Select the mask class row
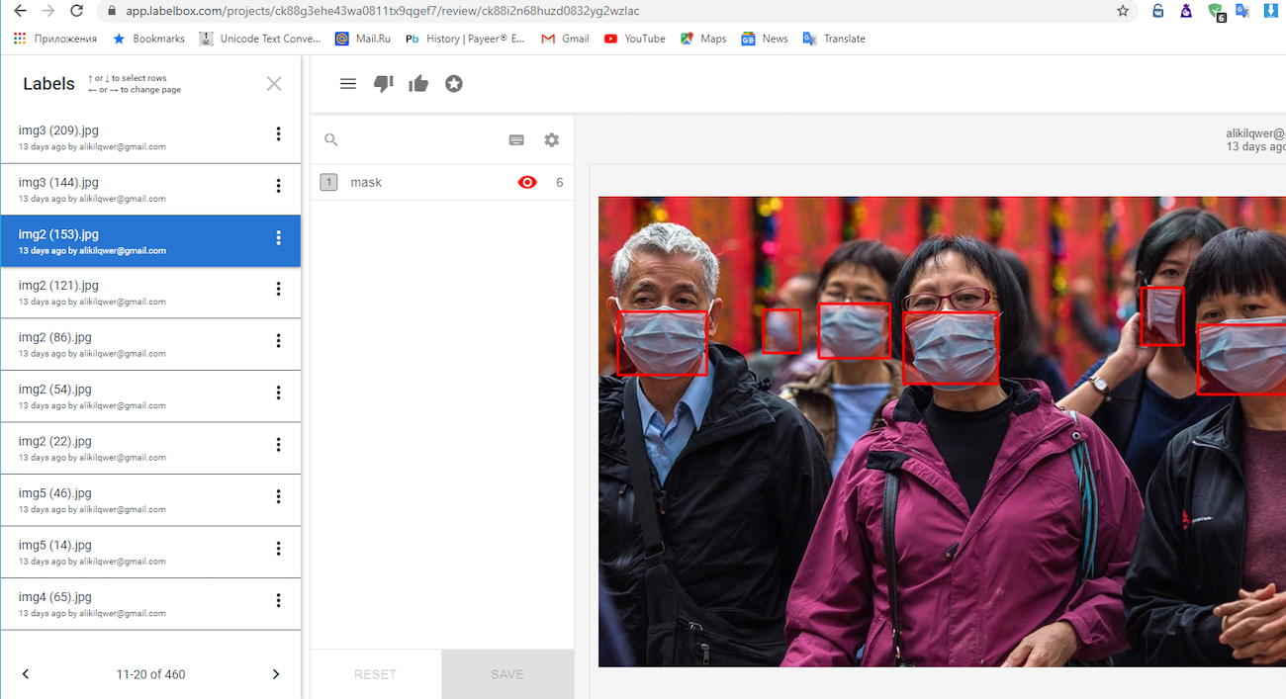This screenshot has width=1286, height=699. pyautogui.click(x=442, y=182)
